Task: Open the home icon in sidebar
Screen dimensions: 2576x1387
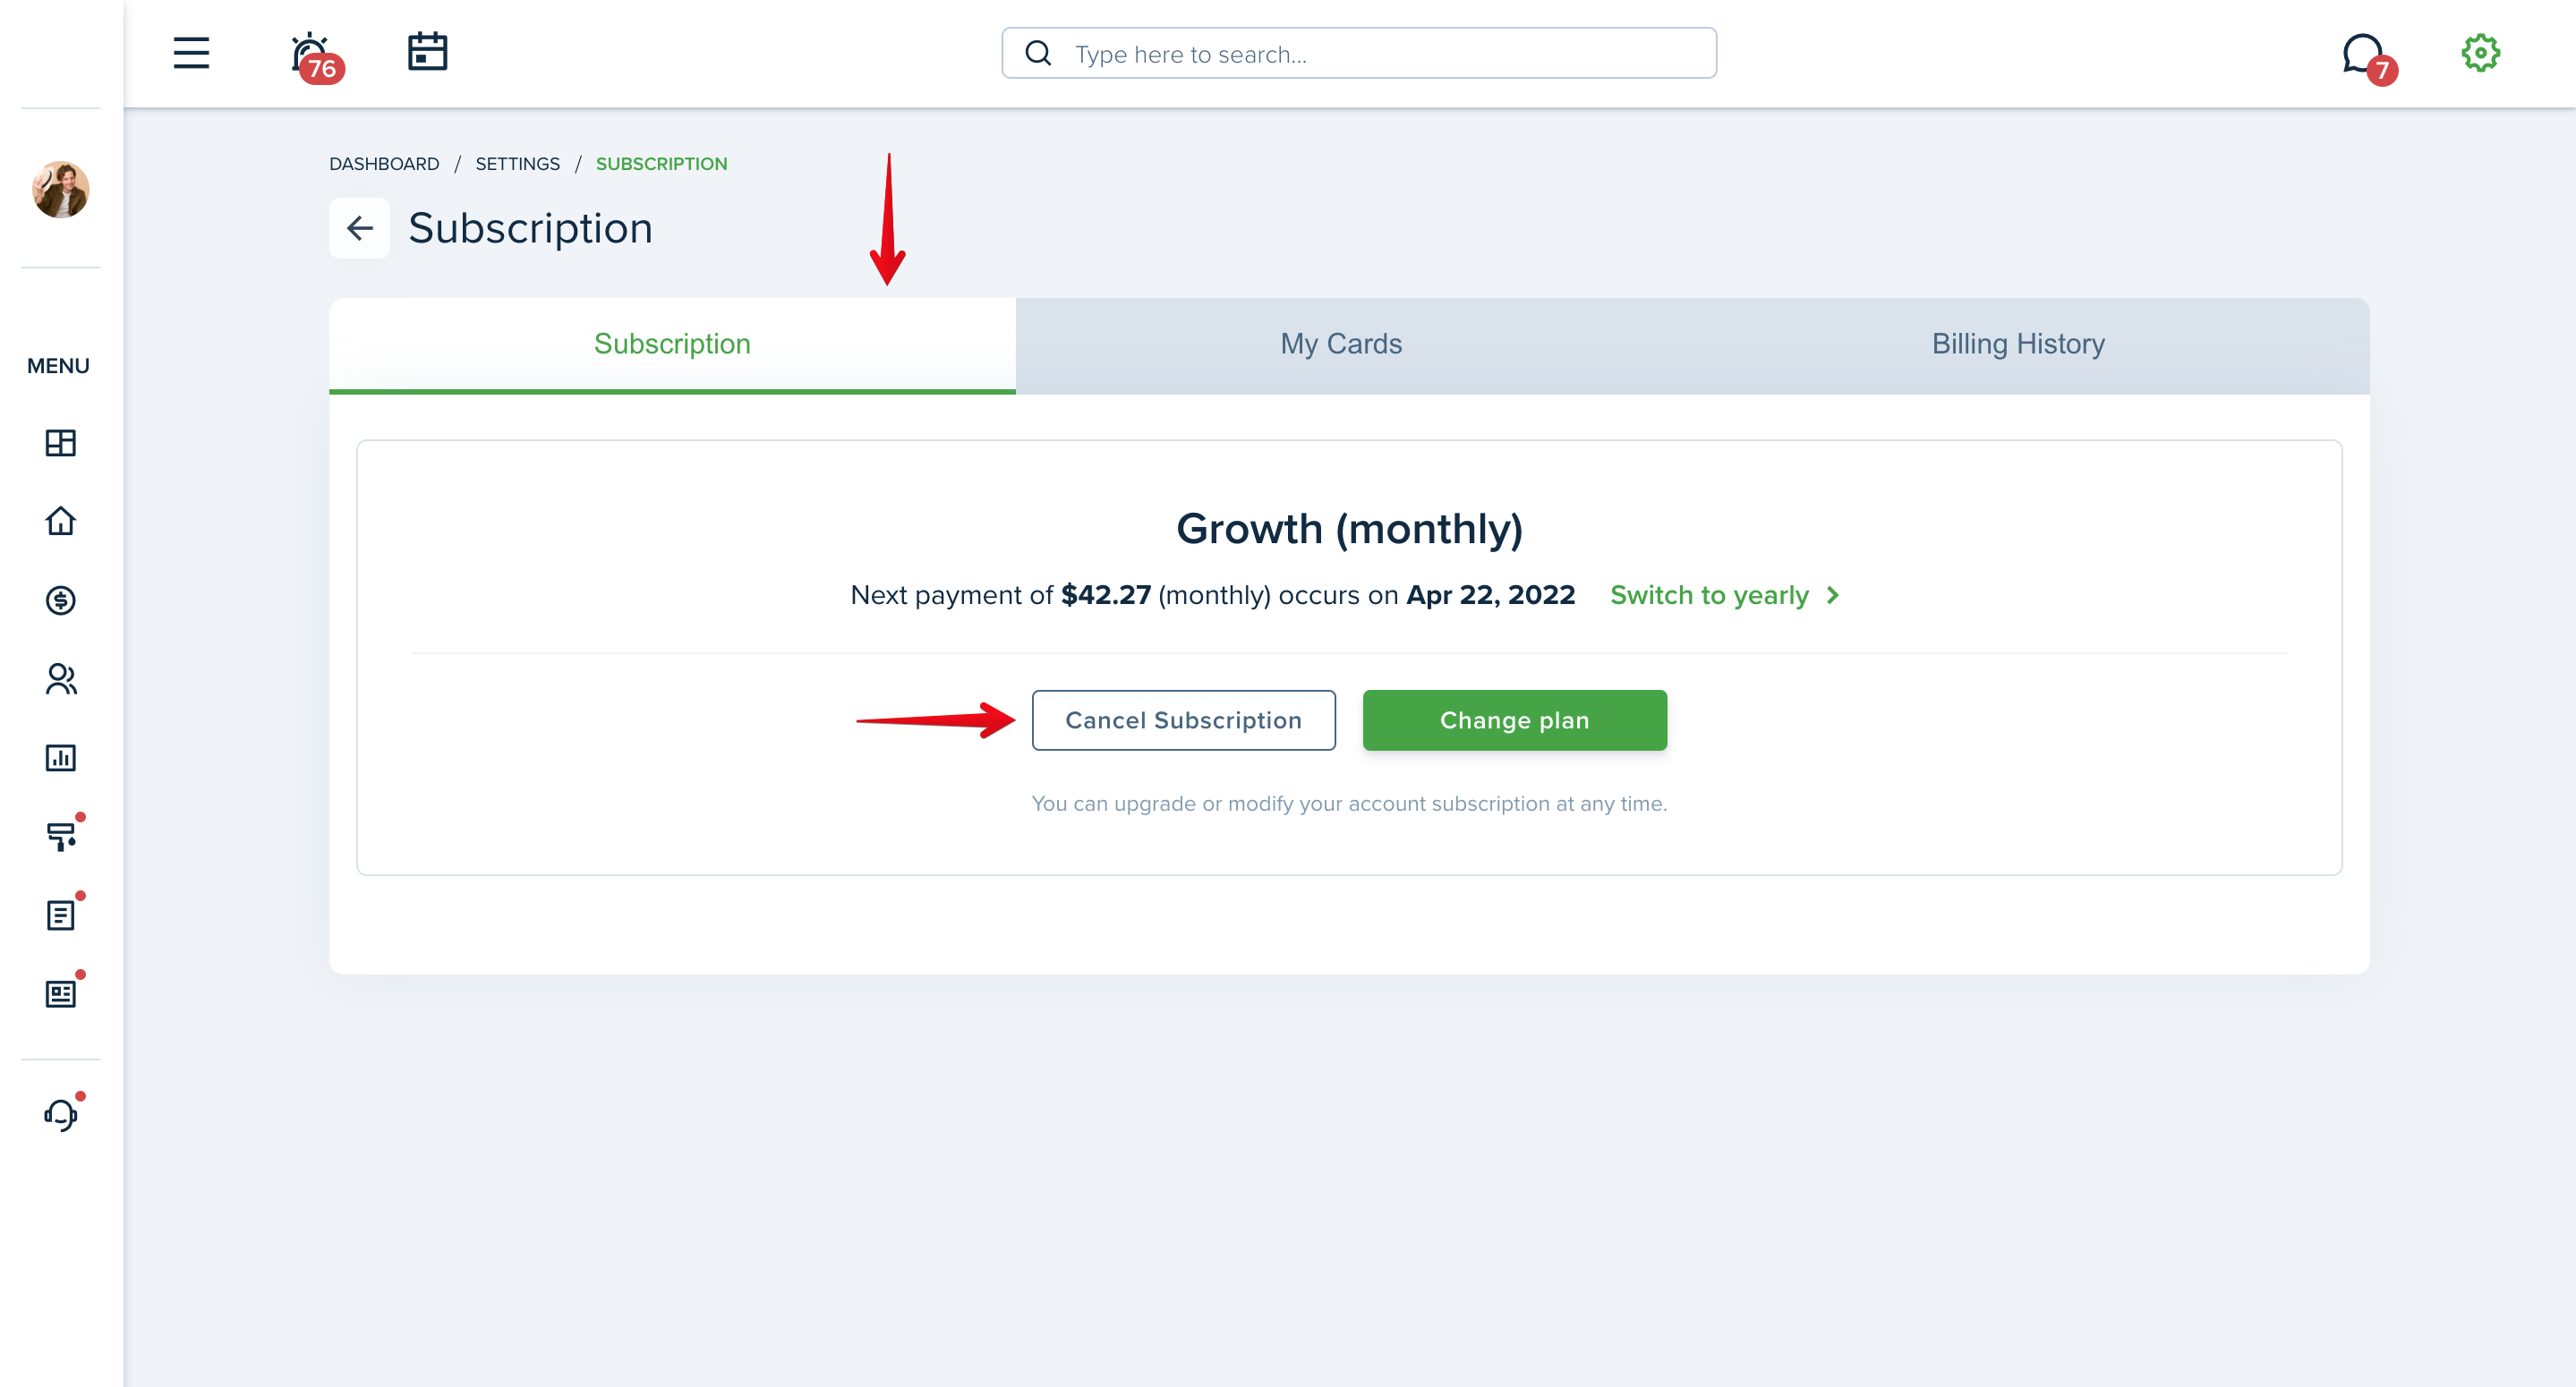Action: (61, 521)
